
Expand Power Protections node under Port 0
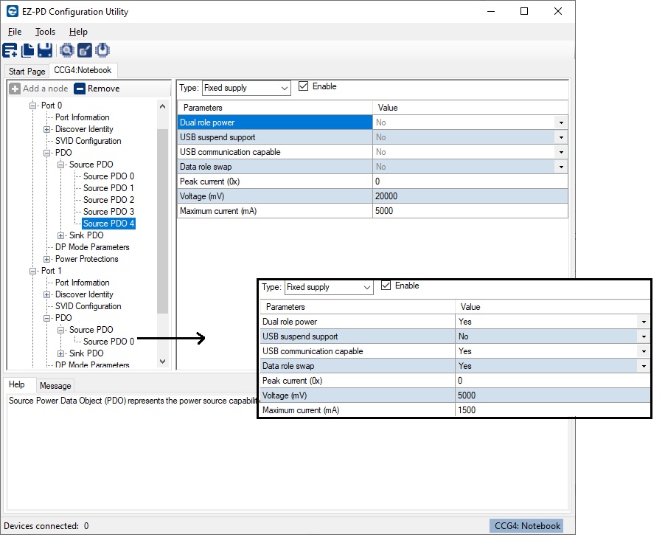(x=47, y=259)
